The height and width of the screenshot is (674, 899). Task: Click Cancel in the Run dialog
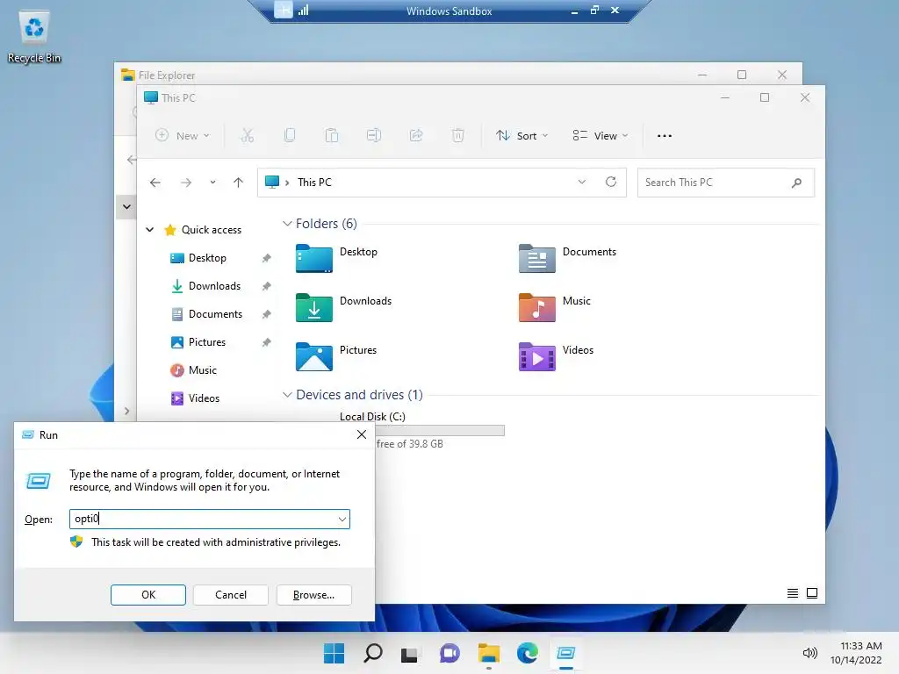tap(231, 595)
